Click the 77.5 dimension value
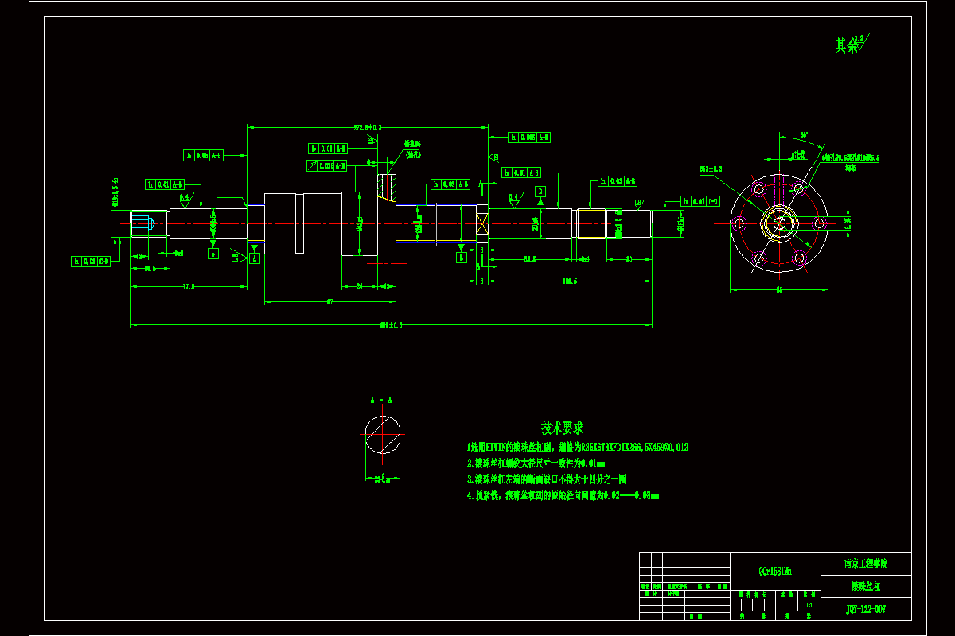 click(x=188, y=286)
